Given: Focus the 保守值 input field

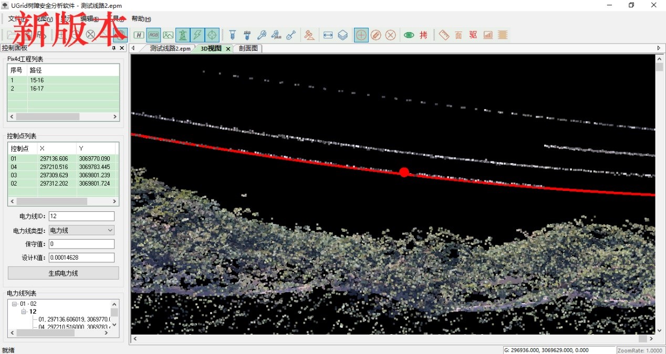Looking at the screenshot, I should click(81, 244).
